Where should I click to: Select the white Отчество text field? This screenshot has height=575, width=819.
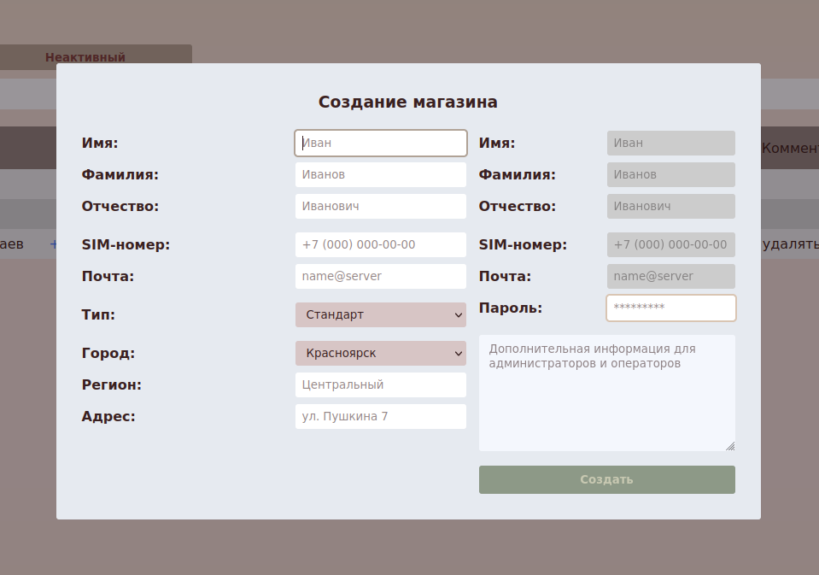coord(380,207)
